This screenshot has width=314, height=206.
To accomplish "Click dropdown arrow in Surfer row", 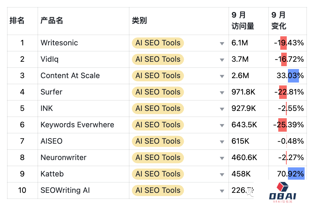I will pos(222,92).
